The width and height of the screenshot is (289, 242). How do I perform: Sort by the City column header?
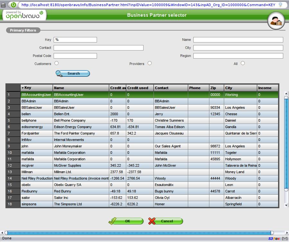240,88
